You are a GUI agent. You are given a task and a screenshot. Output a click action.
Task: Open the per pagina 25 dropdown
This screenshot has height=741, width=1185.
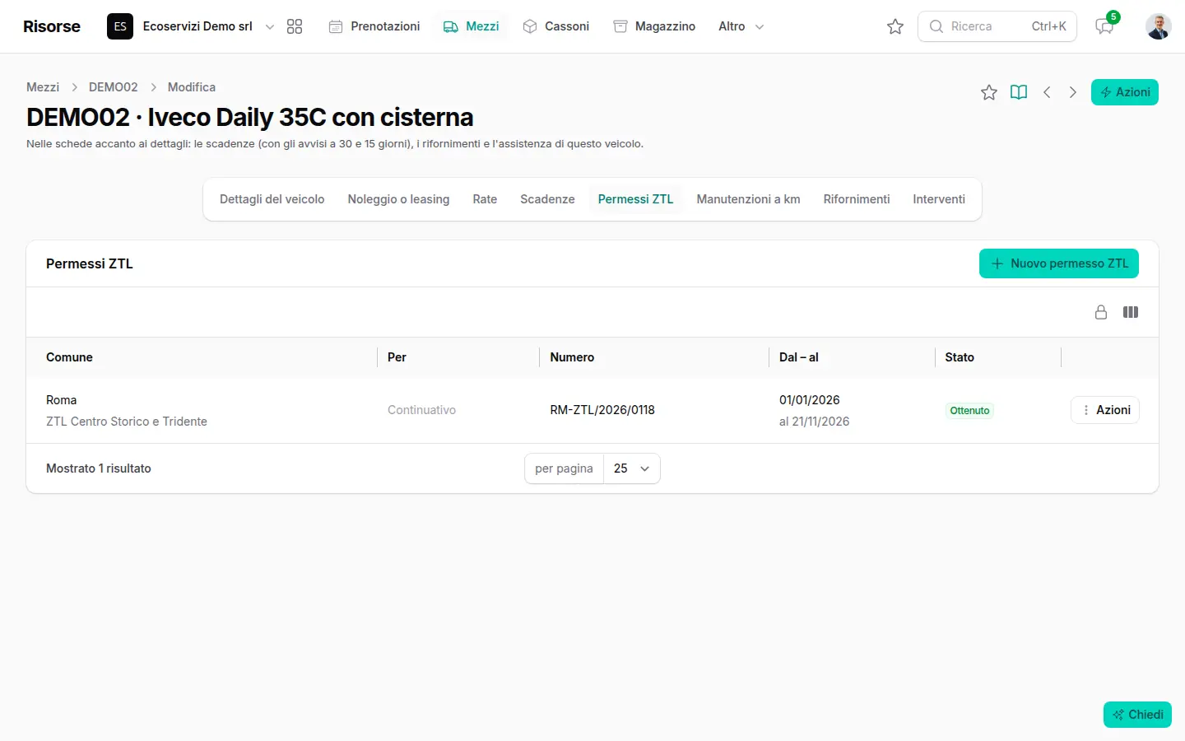632,468
